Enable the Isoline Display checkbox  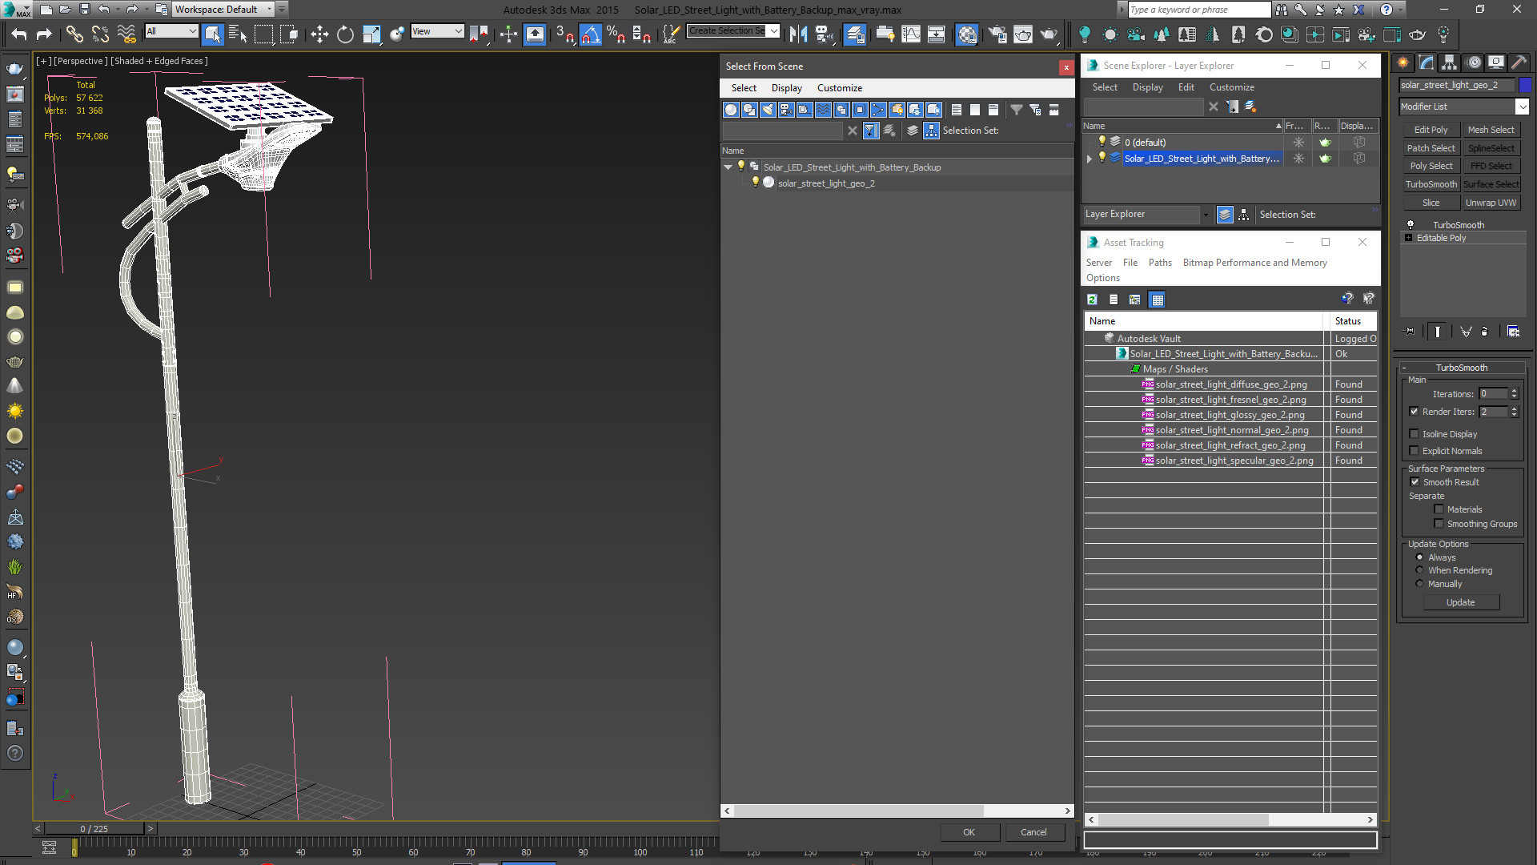(1415, 434)
